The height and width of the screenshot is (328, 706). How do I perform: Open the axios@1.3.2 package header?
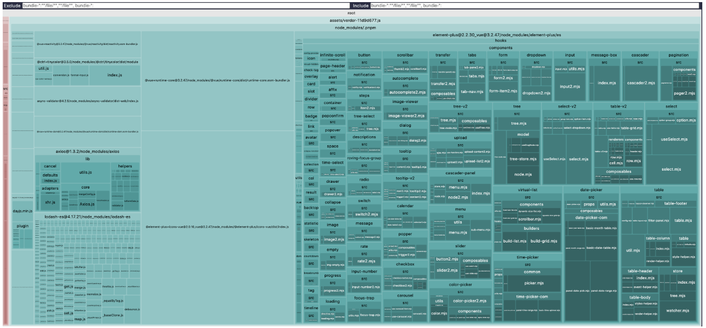coord(87,151)
